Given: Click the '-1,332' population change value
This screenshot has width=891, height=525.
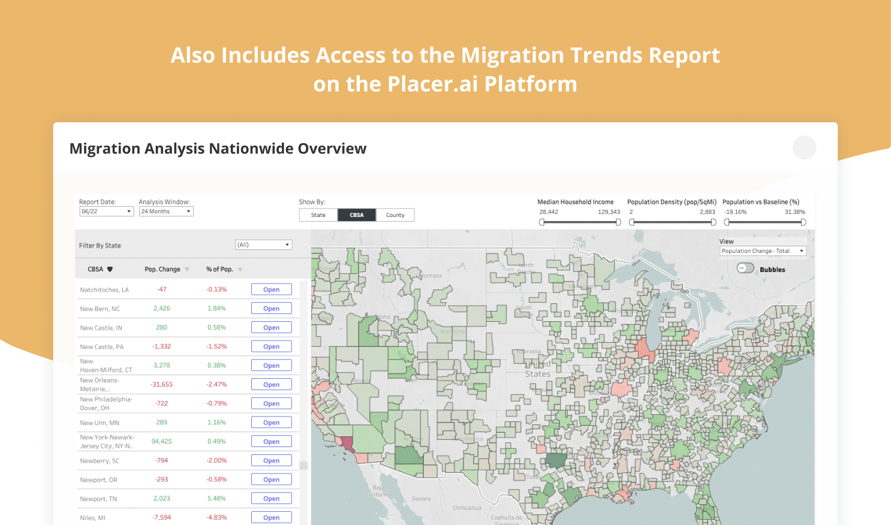Looking at the screenshot, I should (161, 346).
